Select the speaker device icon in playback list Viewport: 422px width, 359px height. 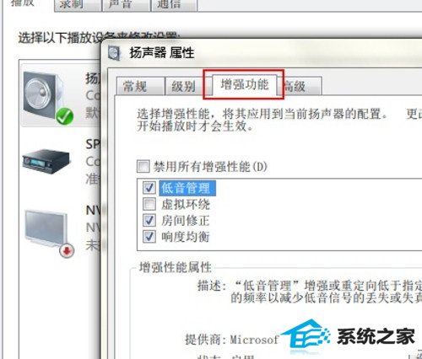pyautogui.click(x=45, y=95)
